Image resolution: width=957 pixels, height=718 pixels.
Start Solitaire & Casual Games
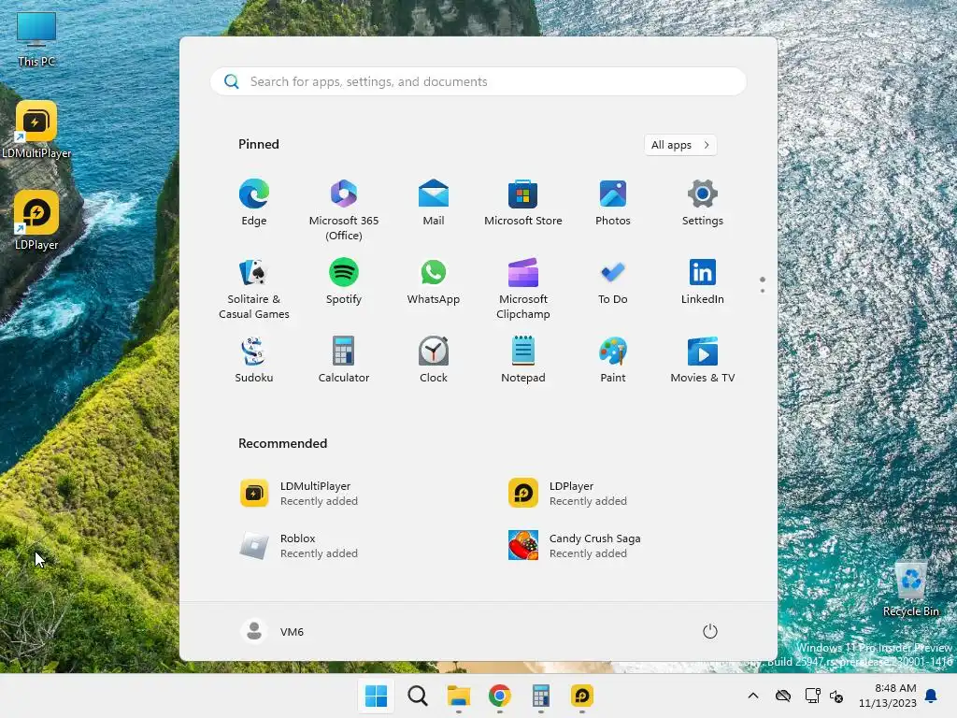[x=254, y=288]
